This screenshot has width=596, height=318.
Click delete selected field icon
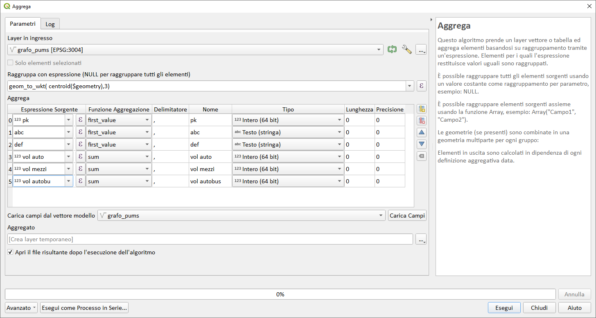coord(422,120)
